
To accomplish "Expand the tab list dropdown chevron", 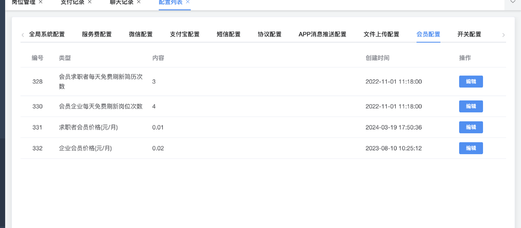I will click(x=513, y=2).
